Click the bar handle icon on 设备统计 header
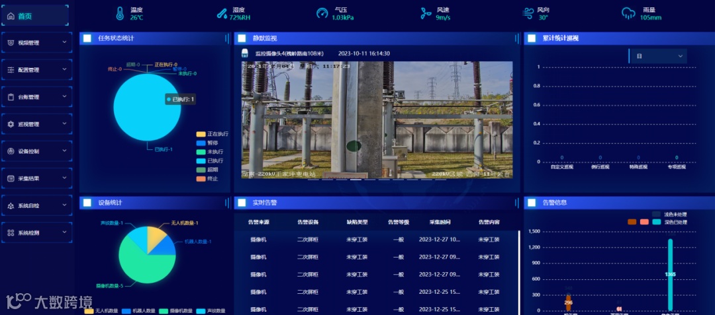Screen dimensions: 715x315 click(227, 203)
